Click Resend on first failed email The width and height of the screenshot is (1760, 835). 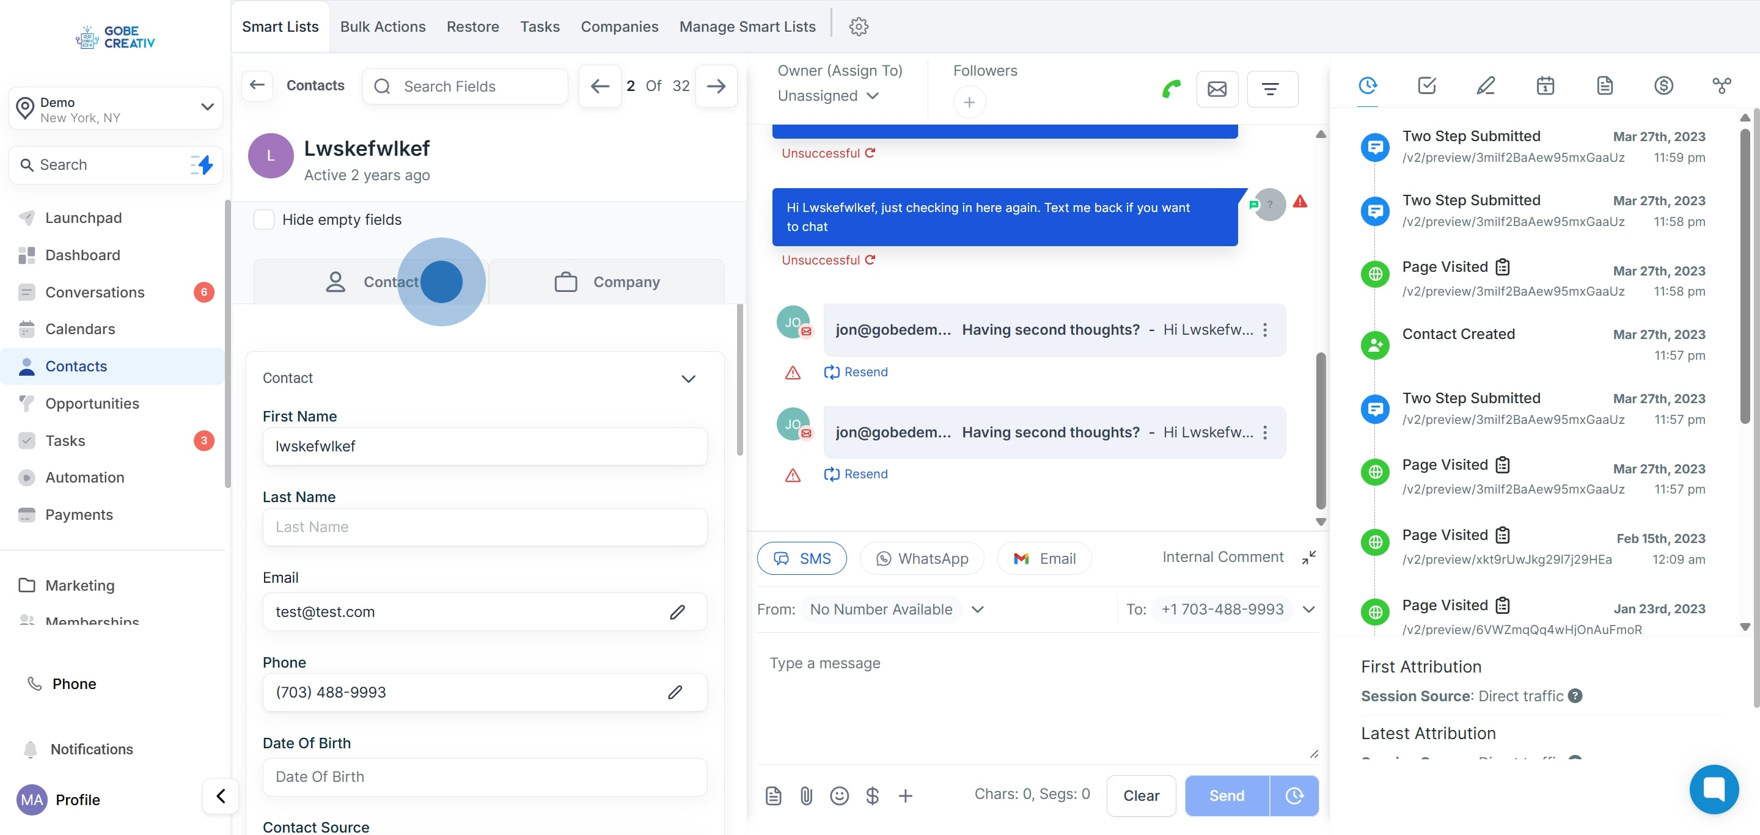click(x=856, y=372)
